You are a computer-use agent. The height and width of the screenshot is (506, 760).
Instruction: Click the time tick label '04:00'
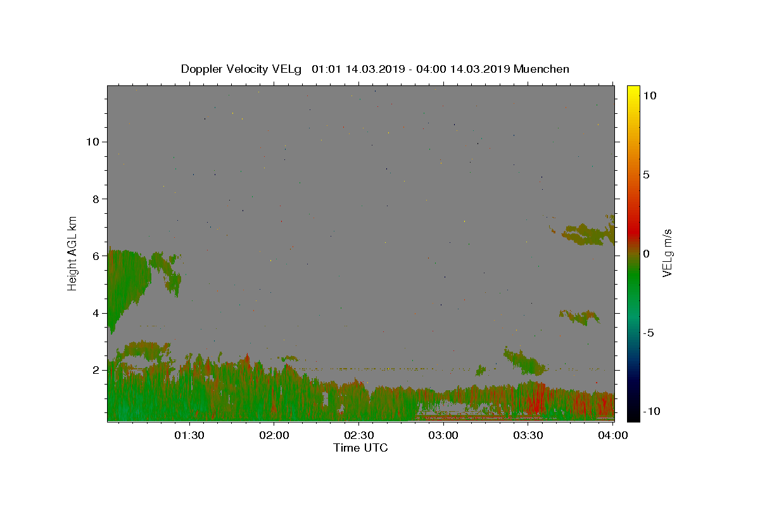pyautogui.click(x=612, y=436)
